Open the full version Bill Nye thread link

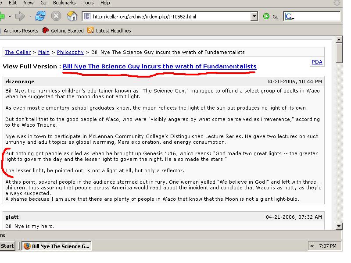(160, 67)
